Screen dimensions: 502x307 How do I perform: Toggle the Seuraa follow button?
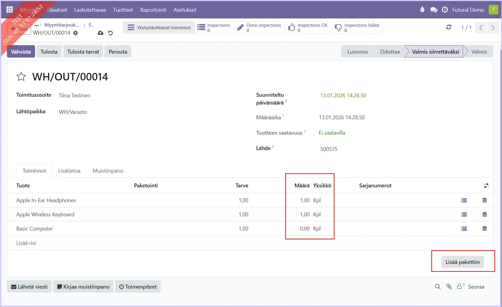(x=476, y=287)
